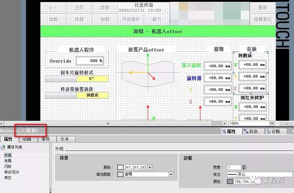Click the 属性列表 property list icon
Screen dimensions: 294x193
click(3, 147)
